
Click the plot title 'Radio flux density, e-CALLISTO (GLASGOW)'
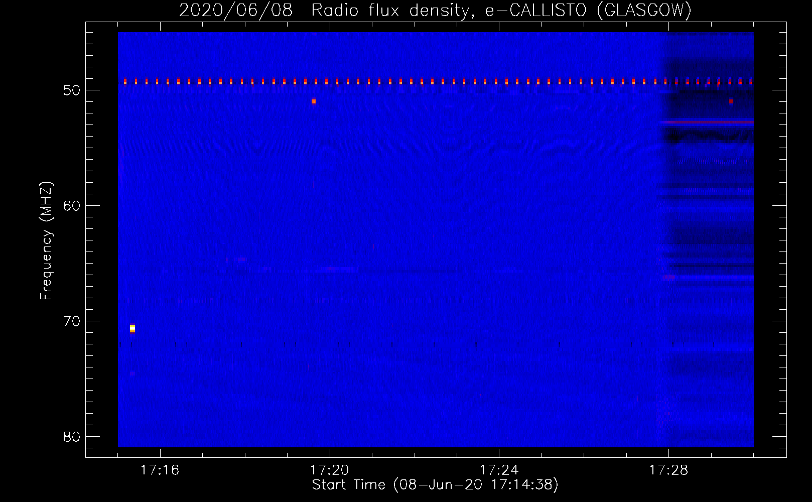[x=501, y=11]
